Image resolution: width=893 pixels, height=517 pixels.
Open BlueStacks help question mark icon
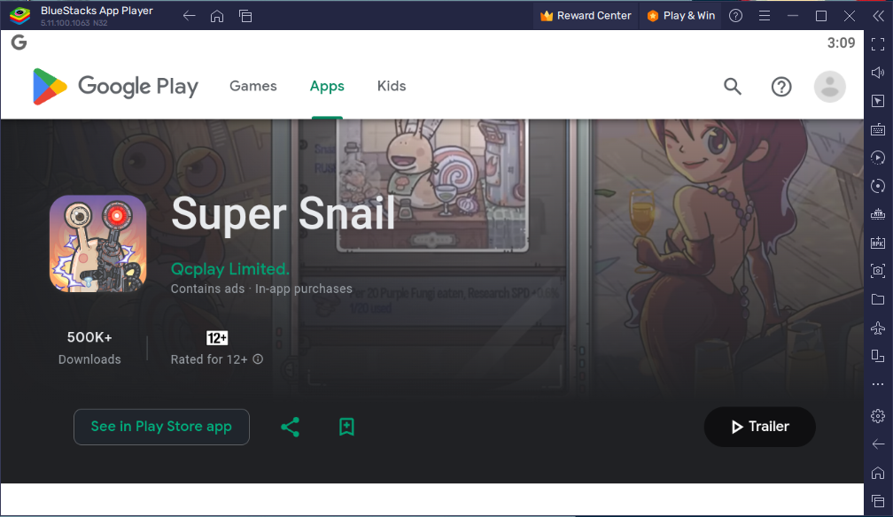pyautogui.click(x=736, y=16)
